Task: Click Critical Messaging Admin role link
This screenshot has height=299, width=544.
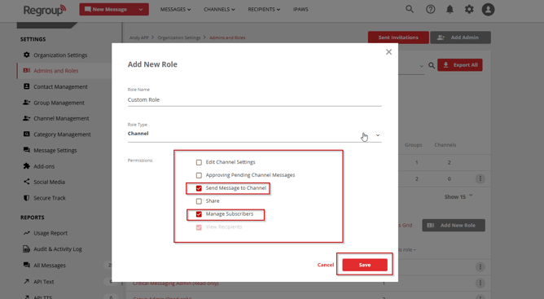Action: [176, 284]
